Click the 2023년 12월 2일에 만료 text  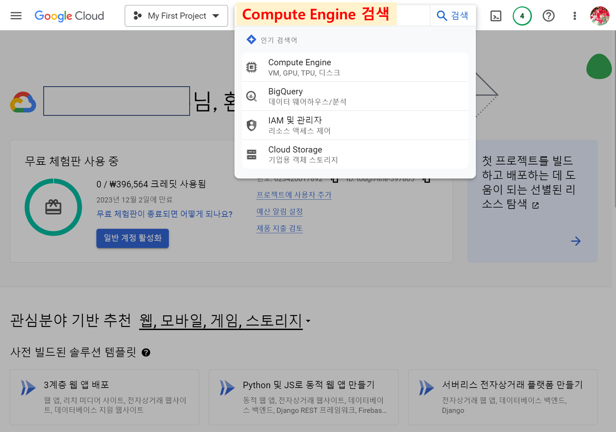[x=134, y=200]
